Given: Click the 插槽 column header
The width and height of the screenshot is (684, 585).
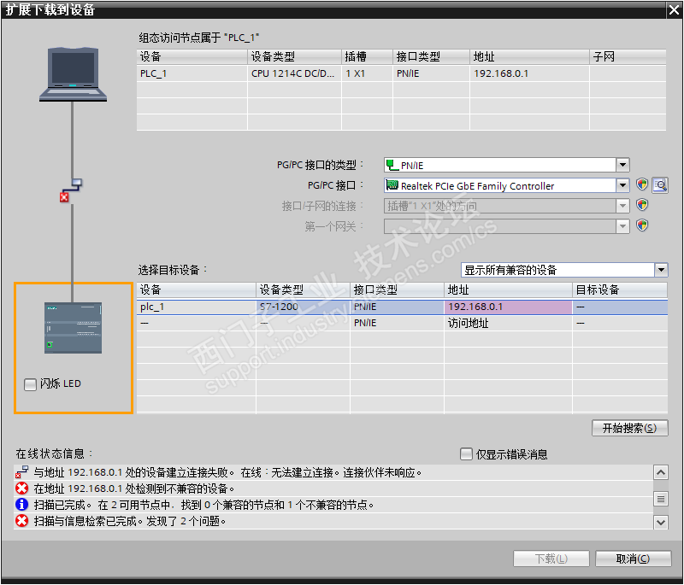Looking at the screenshot, I should coord(368,56).
